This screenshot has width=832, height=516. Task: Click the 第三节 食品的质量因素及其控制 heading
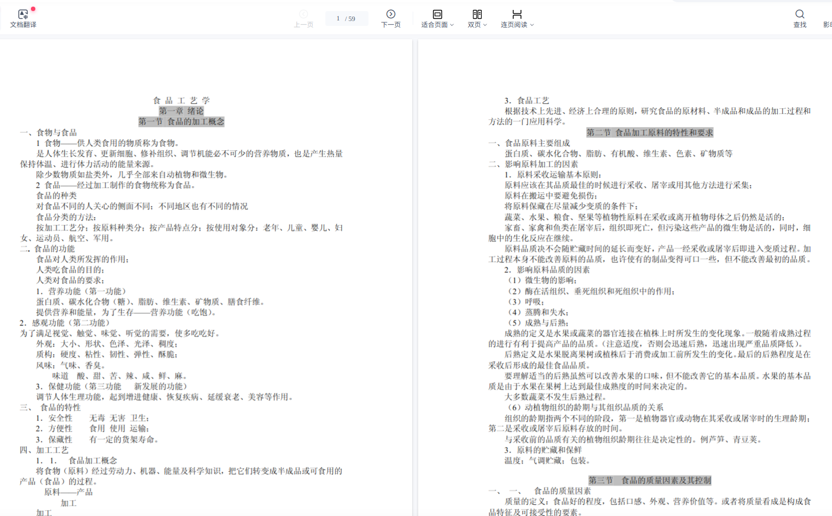click(x=650, y=481)
